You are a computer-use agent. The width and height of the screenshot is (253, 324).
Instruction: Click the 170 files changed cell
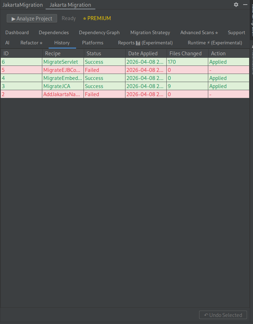(187, 62)
